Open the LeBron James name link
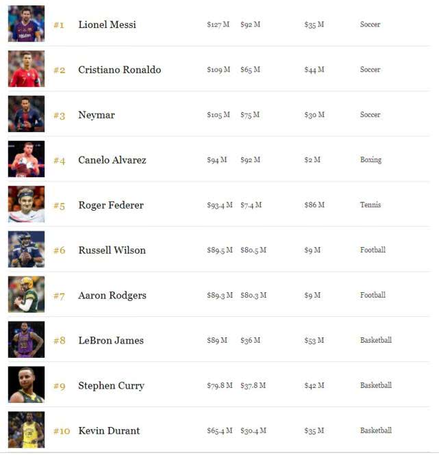This screenshot has height=455, width=439. coord(111,341)
